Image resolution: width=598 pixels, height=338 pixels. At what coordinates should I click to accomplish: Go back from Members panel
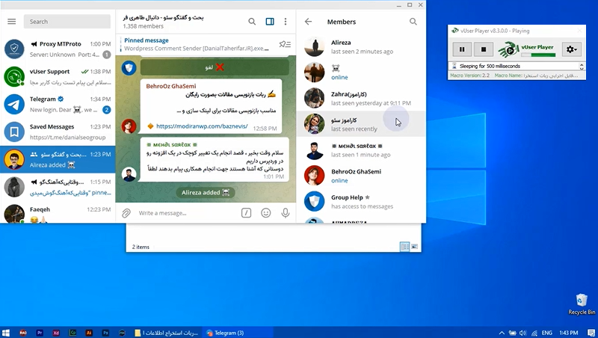tap(308, 22)
